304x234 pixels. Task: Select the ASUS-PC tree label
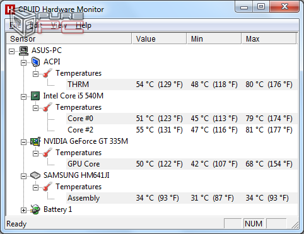pyautogui.click(x=47, y=50)
